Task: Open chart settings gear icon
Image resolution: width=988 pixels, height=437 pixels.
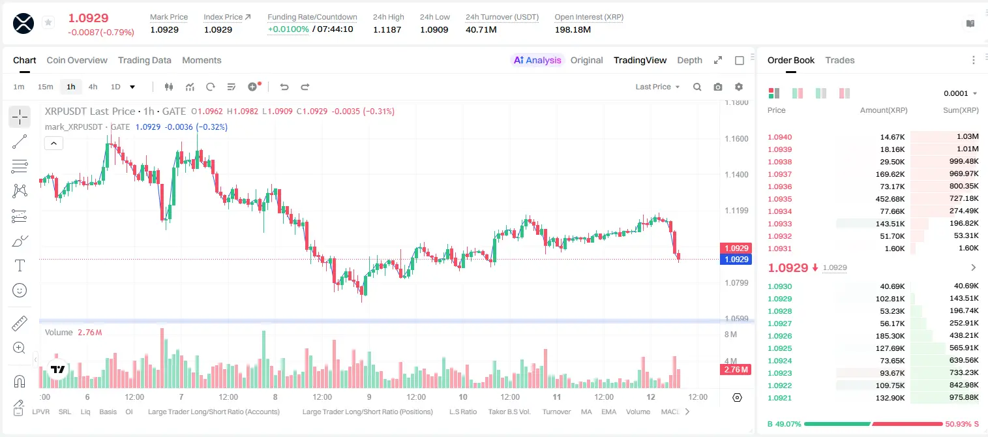Action: point(739,87)
